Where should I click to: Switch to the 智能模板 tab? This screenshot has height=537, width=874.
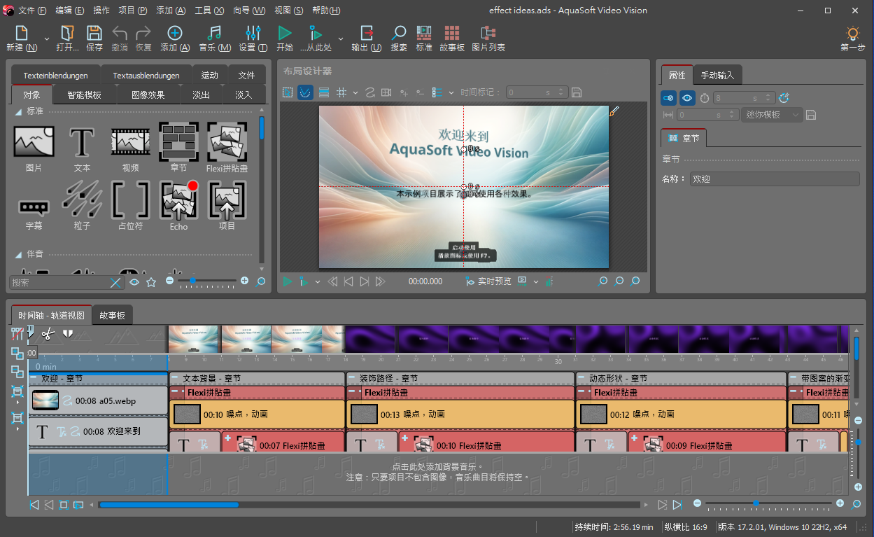84,95
